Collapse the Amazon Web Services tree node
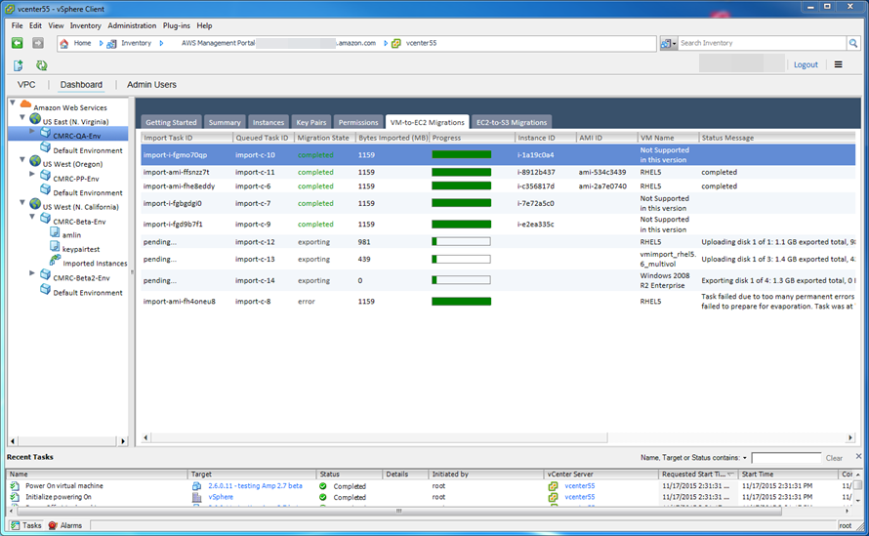This screenshot has width=869, height=536. pyautogui.click(x=13, y=103)
